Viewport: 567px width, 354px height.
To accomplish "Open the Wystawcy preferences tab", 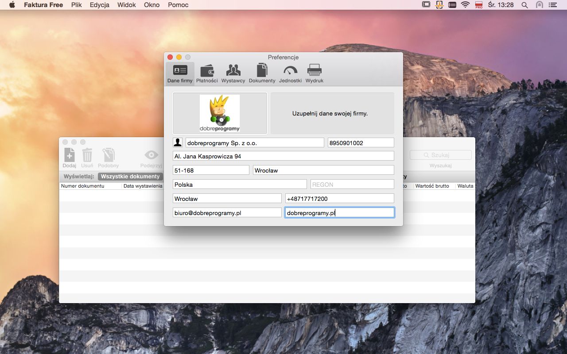I will 233,73.
